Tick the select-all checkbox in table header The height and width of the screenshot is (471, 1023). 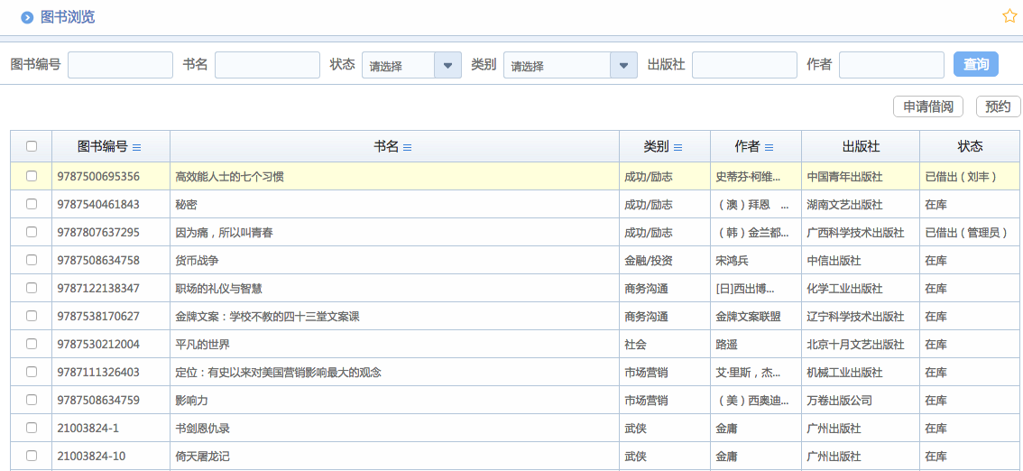(x=32, y=146)
